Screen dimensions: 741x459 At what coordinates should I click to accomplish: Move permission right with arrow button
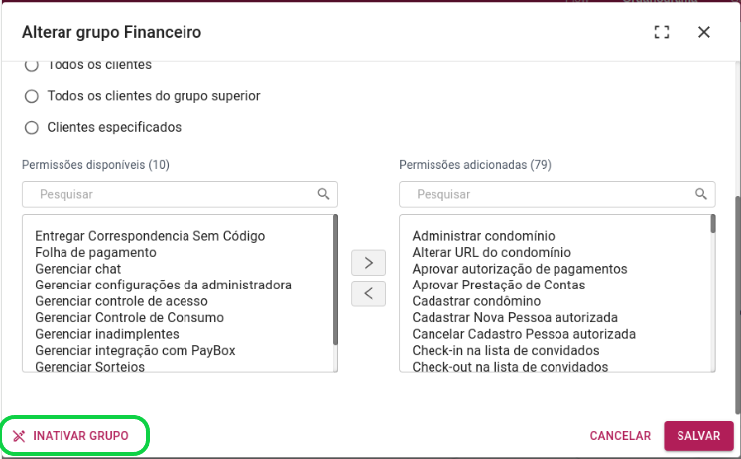click(x=369, y=263)
